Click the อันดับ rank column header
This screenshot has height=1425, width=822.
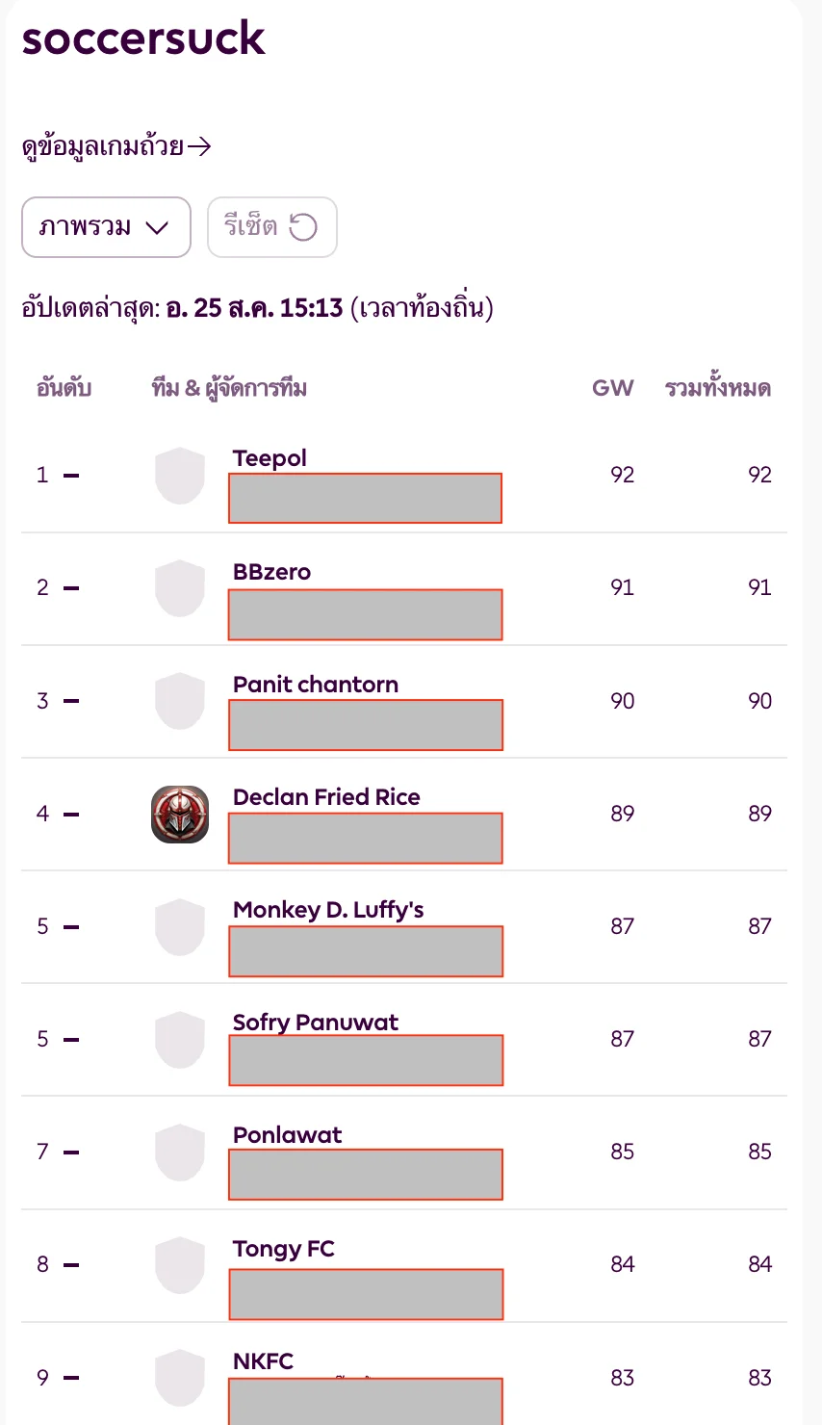pyautogui.click(x=64, y=388)
